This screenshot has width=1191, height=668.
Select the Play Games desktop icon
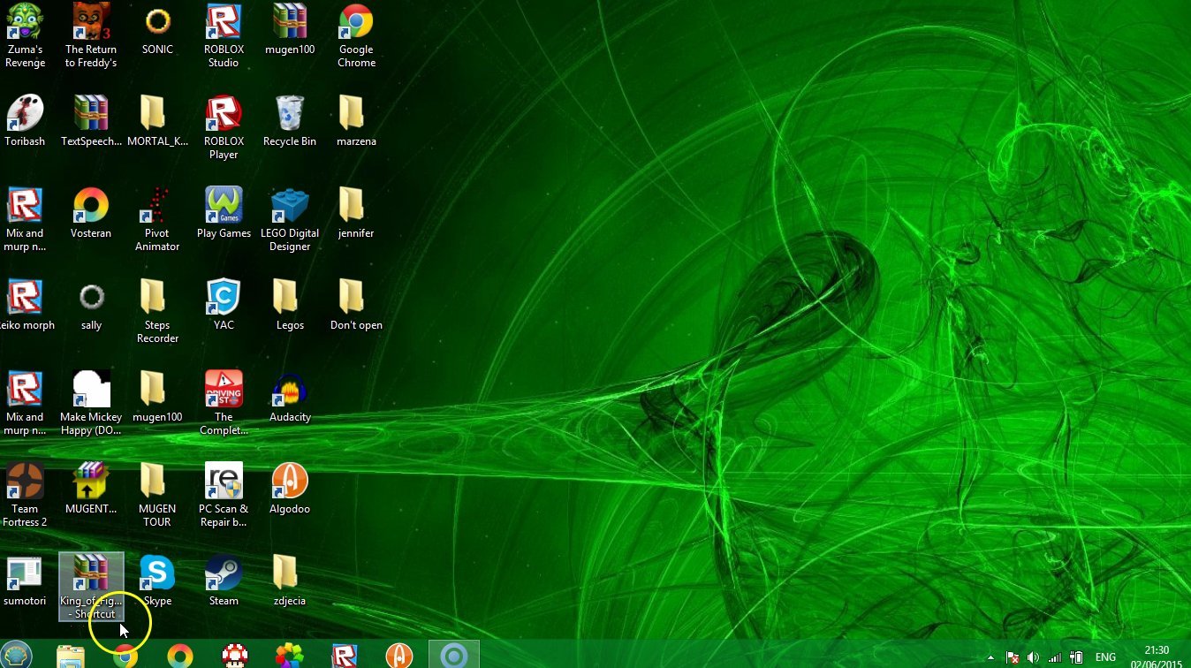pos(224,213)
